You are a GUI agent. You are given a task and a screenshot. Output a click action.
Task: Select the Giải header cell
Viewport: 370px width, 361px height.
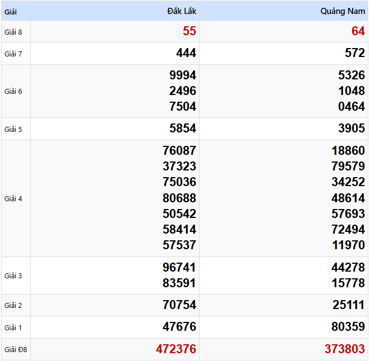11,11
